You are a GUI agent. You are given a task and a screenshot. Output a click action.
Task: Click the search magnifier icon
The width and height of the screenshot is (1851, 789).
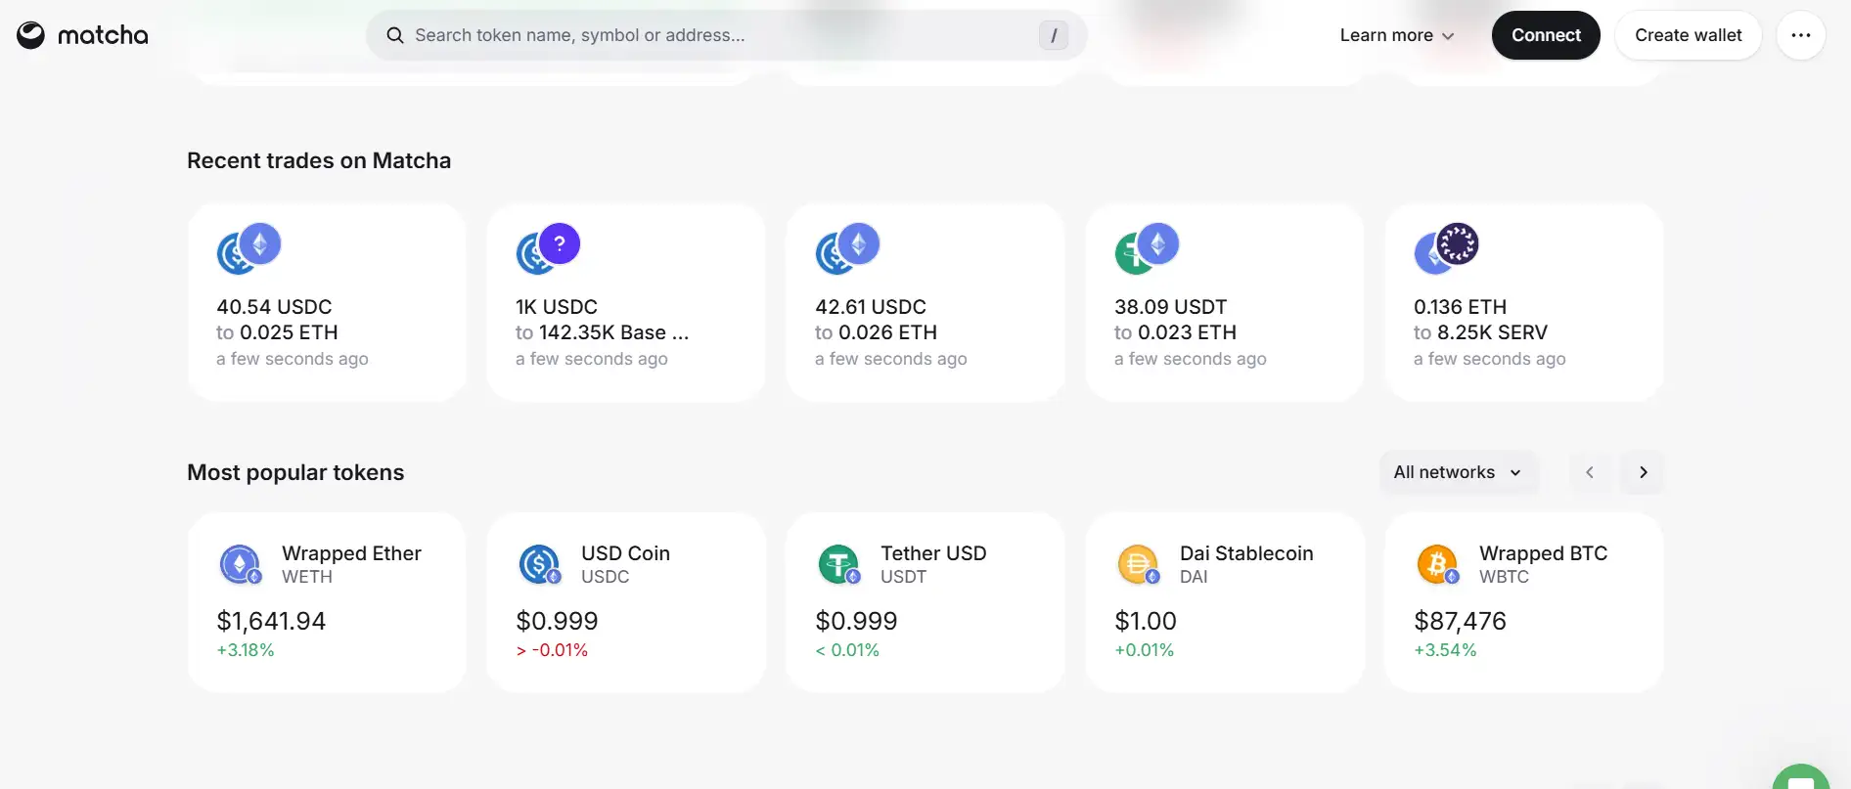click(x=395, y=35)
